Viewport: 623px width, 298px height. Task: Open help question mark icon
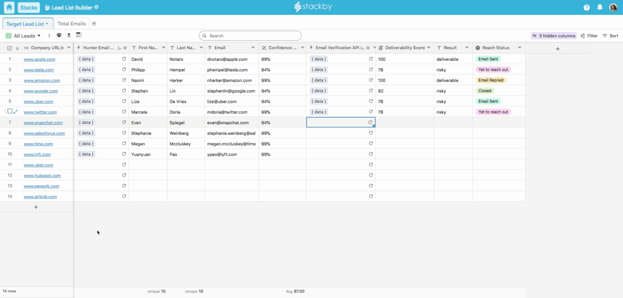point(587,8)
